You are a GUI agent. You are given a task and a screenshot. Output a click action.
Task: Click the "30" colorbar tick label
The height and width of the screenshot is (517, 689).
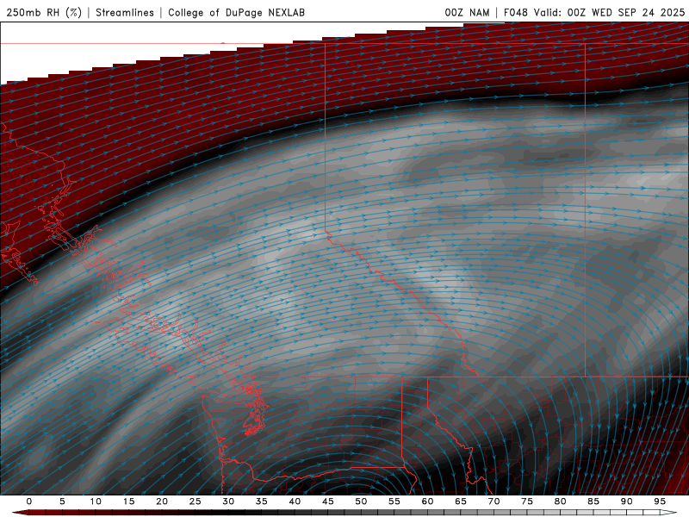click(228, 501)
